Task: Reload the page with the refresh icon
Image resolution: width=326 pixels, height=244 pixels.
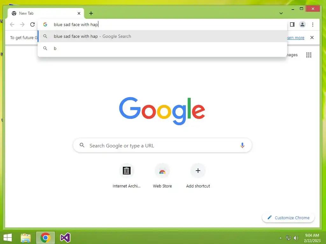Action: pyautogui.click(x=32, y=24)
